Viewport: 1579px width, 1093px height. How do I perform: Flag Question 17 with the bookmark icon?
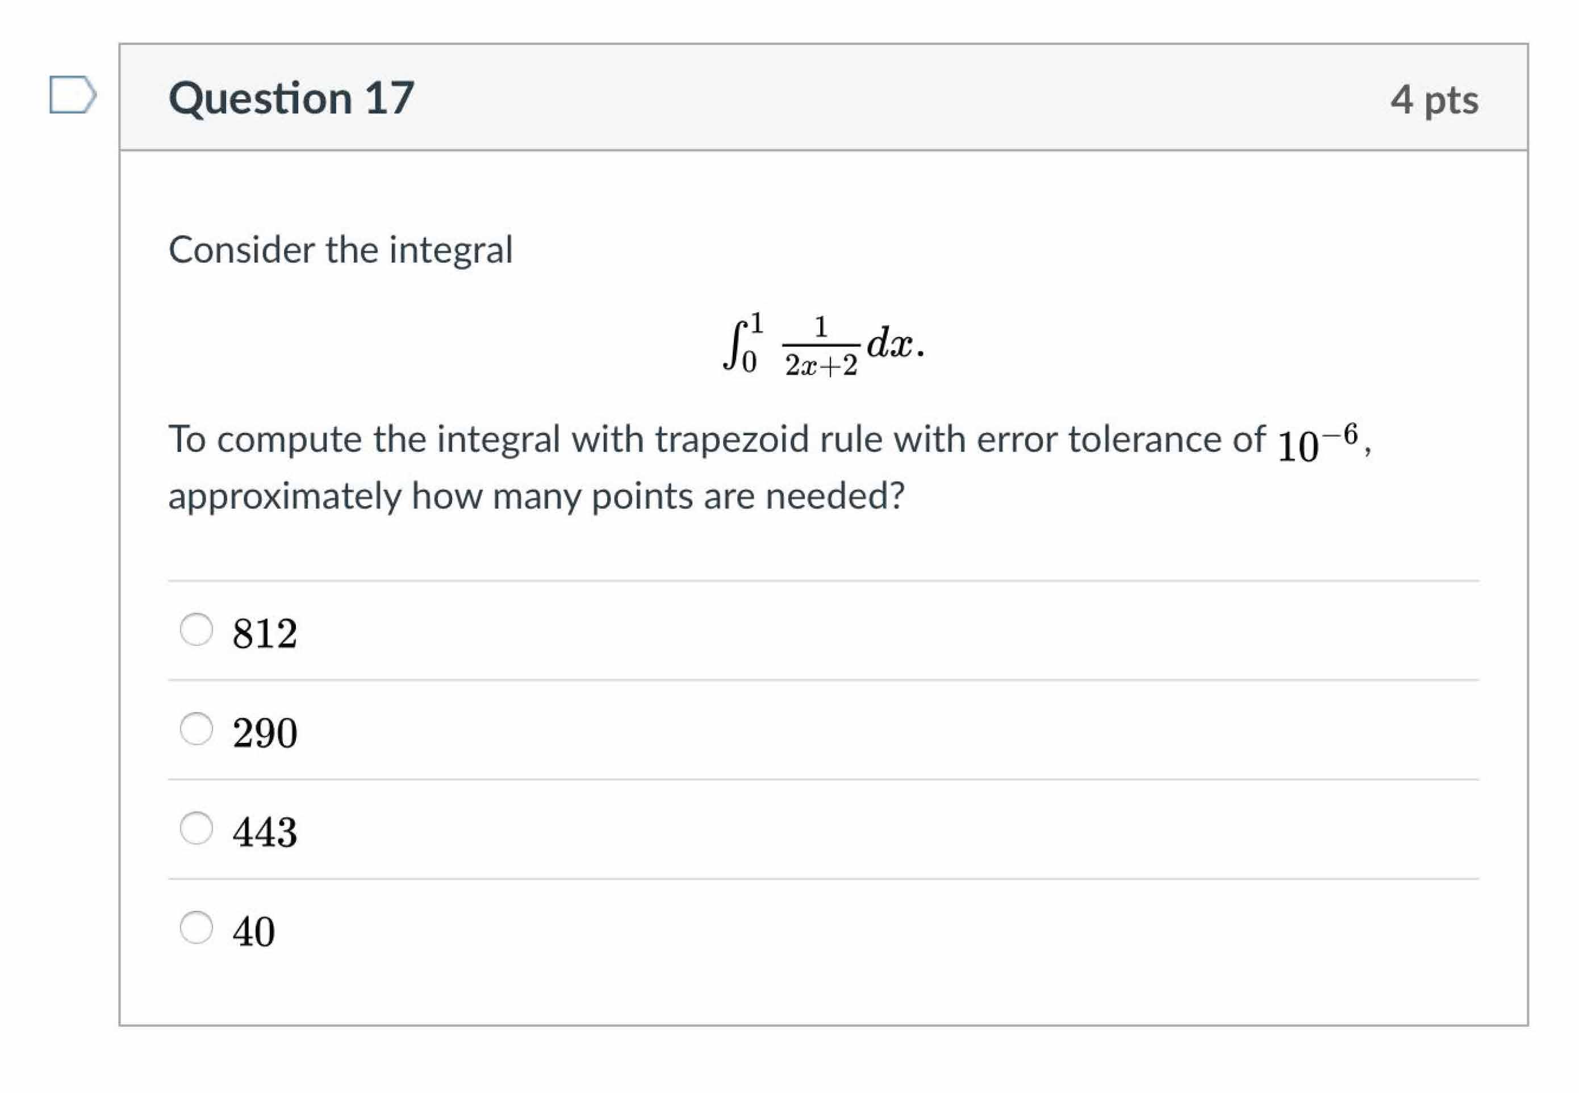pos(72,95)
